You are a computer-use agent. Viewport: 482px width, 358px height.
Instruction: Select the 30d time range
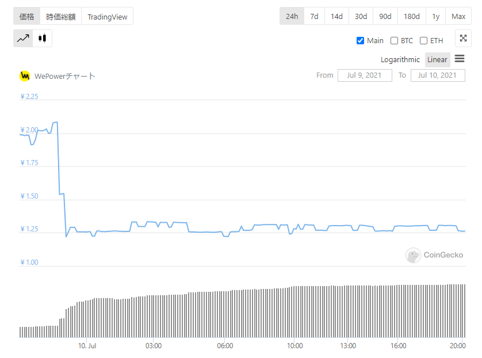361,16
